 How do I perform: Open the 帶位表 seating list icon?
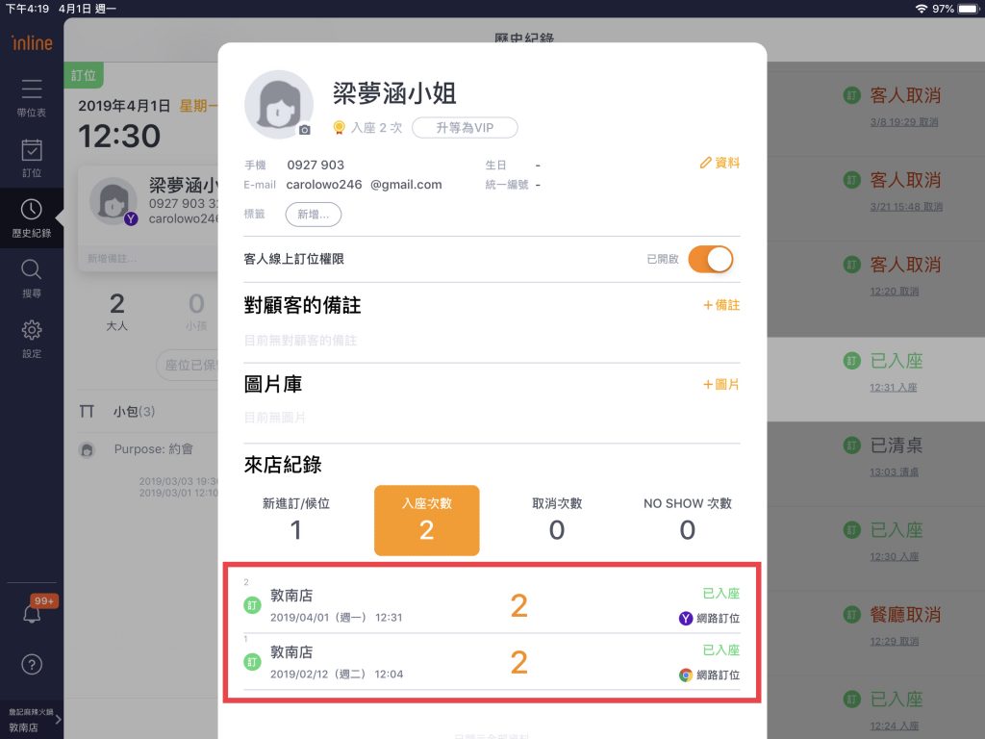click(x=32, y=90)
